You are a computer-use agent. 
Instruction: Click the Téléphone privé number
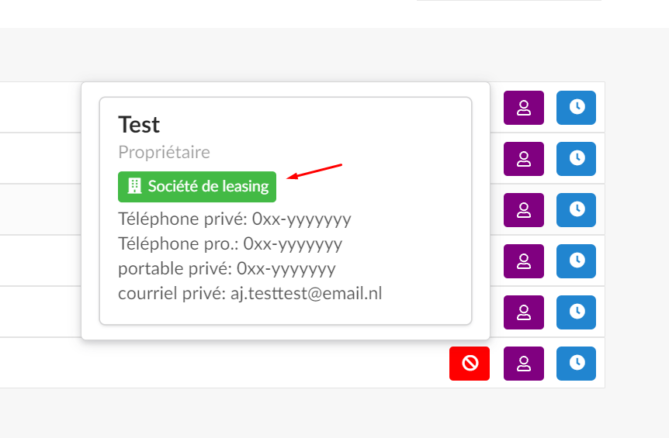coord(302,219)
